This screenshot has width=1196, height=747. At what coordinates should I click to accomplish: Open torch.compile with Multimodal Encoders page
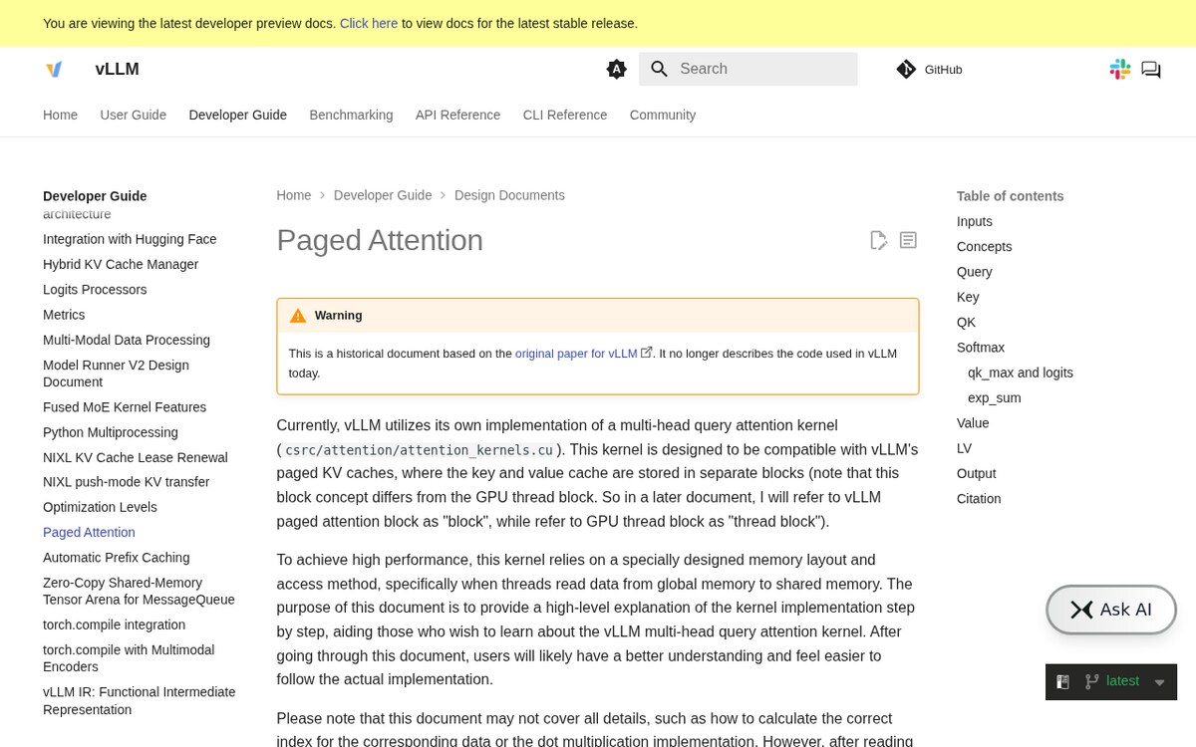click(129, 658)
